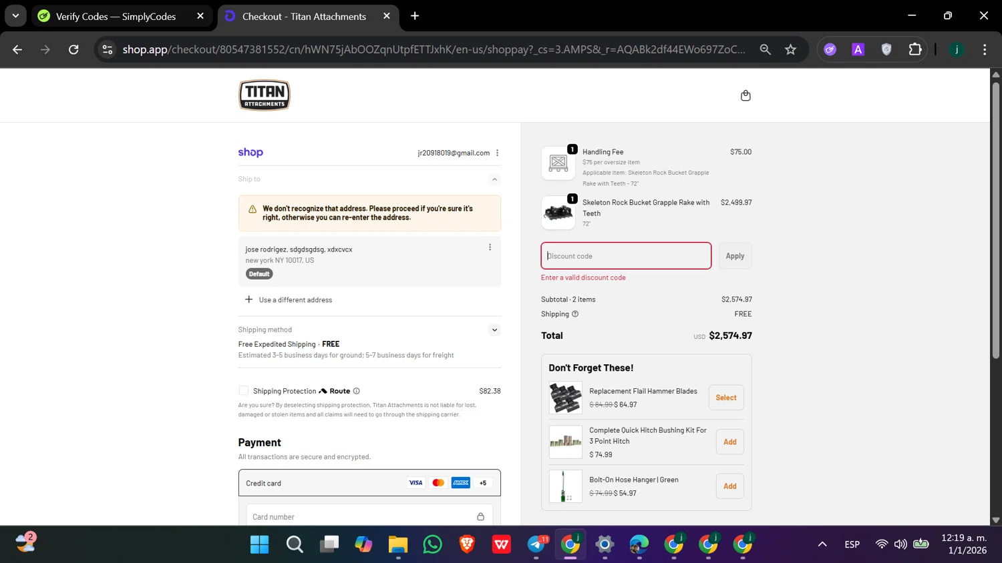Open the Handling Fee item thumbnail

(558, 163)
